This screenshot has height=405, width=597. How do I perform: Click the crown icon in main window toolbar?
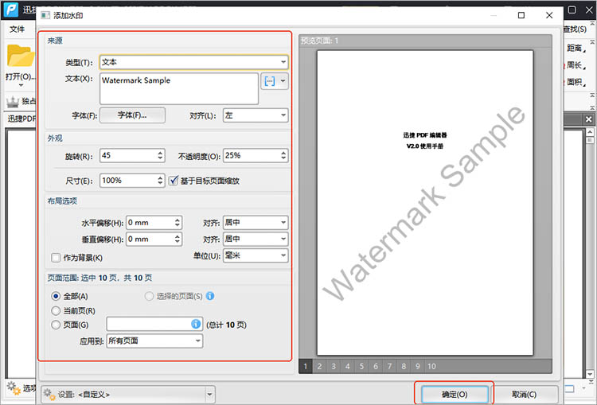pyautogui.click(x=13, y=101)
